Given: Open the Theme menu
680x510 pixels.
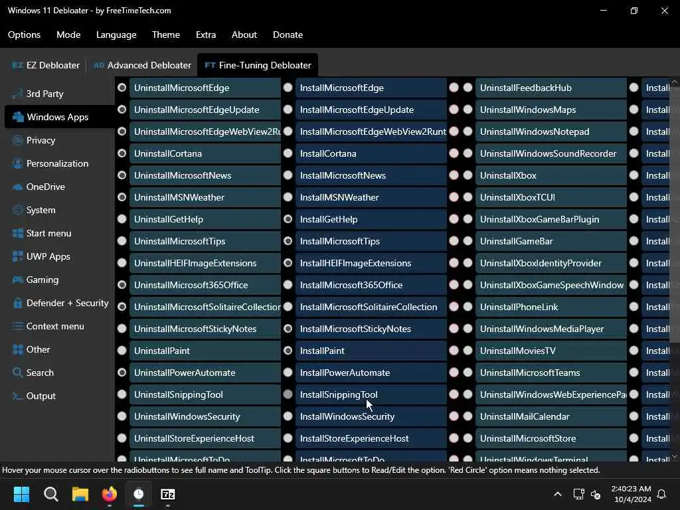Looking at the screenshot, I should coord(166,35).
